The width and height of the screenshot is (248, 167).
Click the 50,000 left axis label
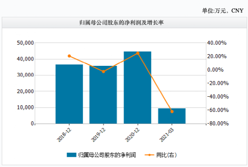click(x=26, y=43)
